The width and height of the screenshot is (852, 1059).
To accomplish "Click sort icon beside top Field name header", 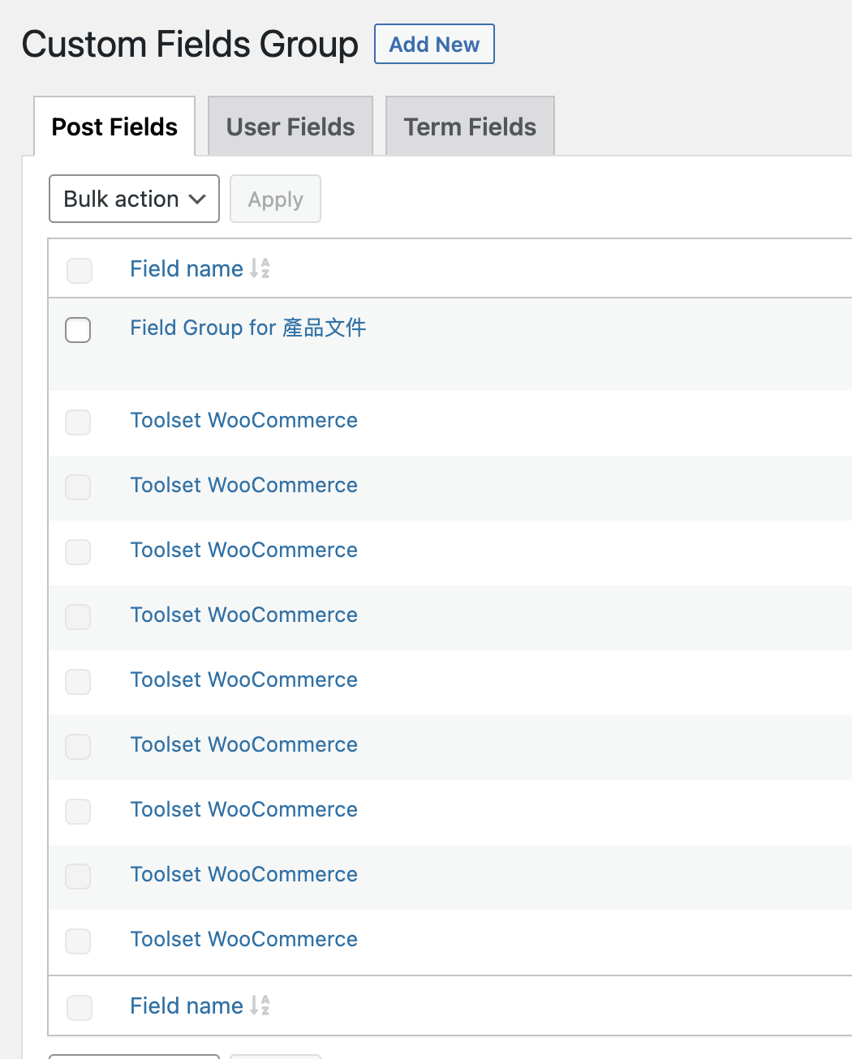I will [x=260, y=268].
